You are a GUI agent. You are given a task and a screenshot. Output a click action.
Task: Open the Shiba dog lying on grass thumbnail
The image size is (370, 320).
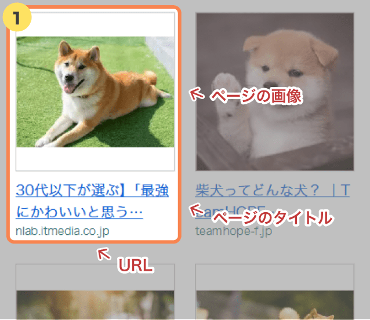point(95,92)
